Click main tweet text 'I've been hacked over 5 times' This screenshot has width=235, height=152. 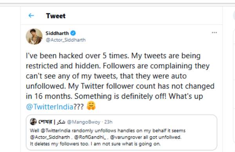(77, 56)
